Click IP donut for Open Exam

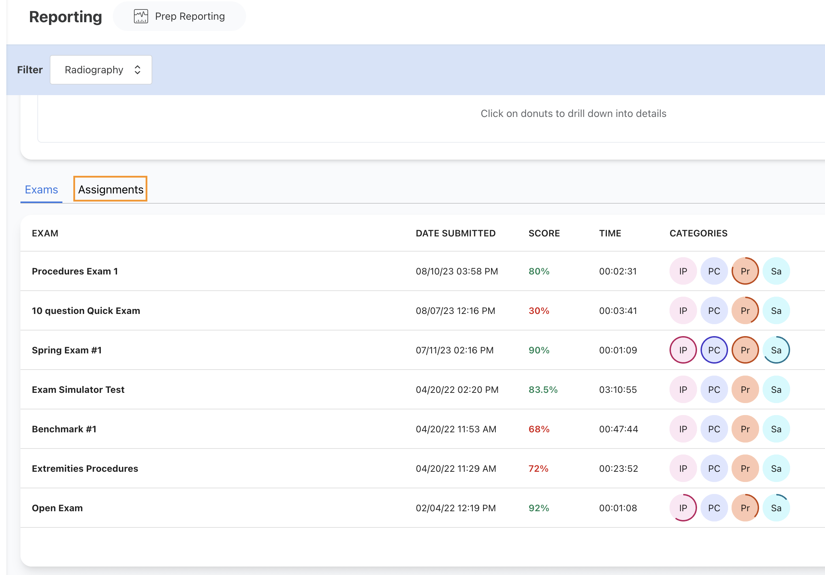tap(683, 508)
